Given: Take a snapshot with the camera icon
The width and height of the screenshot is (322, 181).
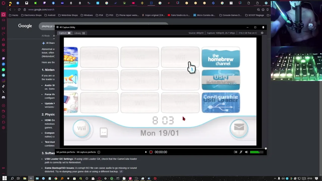Looking at the screenshot, I should (x=235, y=152).
